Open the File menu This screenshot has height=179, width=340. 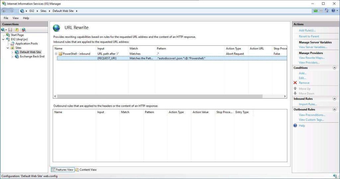6,18
